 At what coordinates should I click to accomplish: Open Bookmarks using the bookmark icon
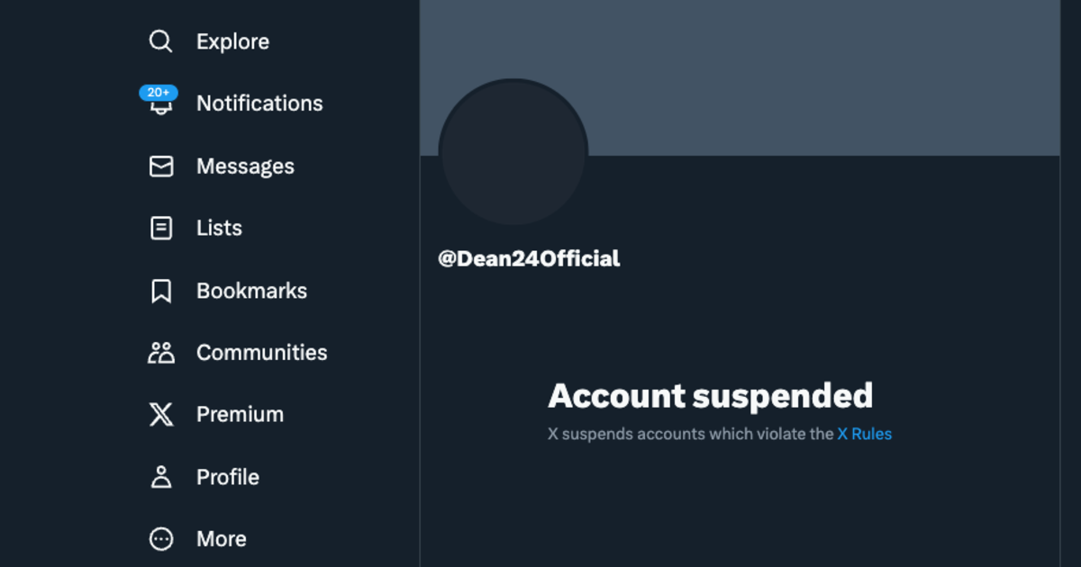pyautogui.click(x=160, y=290)
